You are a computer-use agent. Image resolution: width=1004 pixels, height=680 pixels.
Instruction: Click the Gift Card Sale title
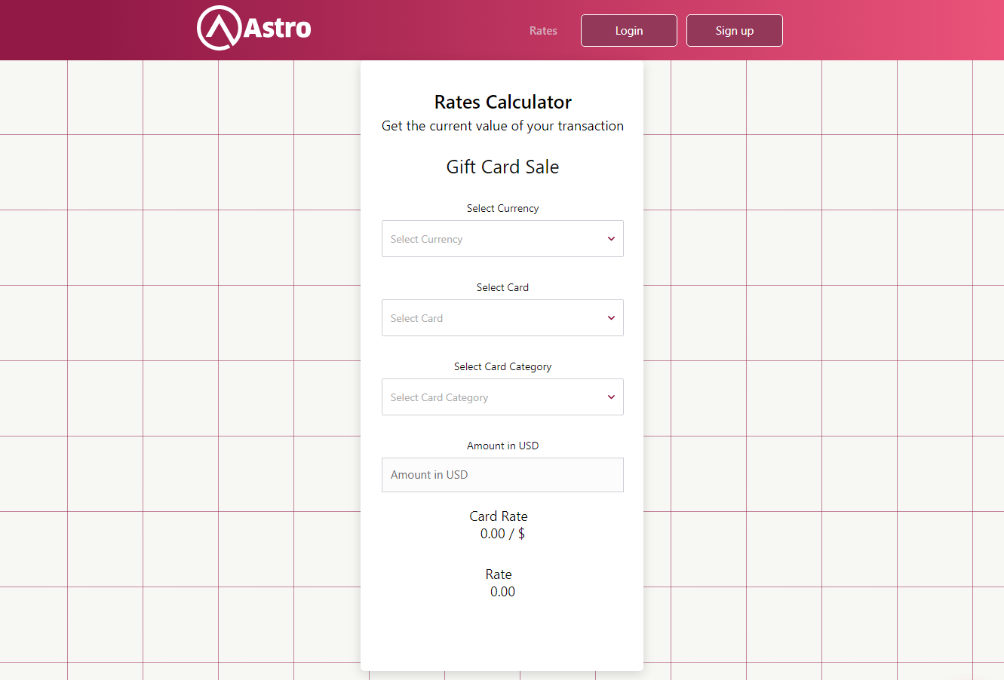(502, 167)
